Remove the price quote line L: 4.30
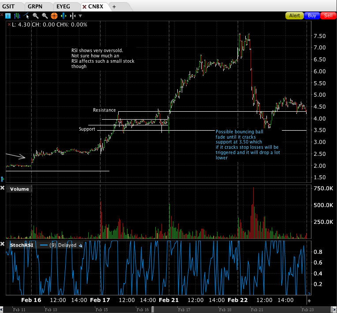This screenshot has width=337, height=313. (9, 25)
